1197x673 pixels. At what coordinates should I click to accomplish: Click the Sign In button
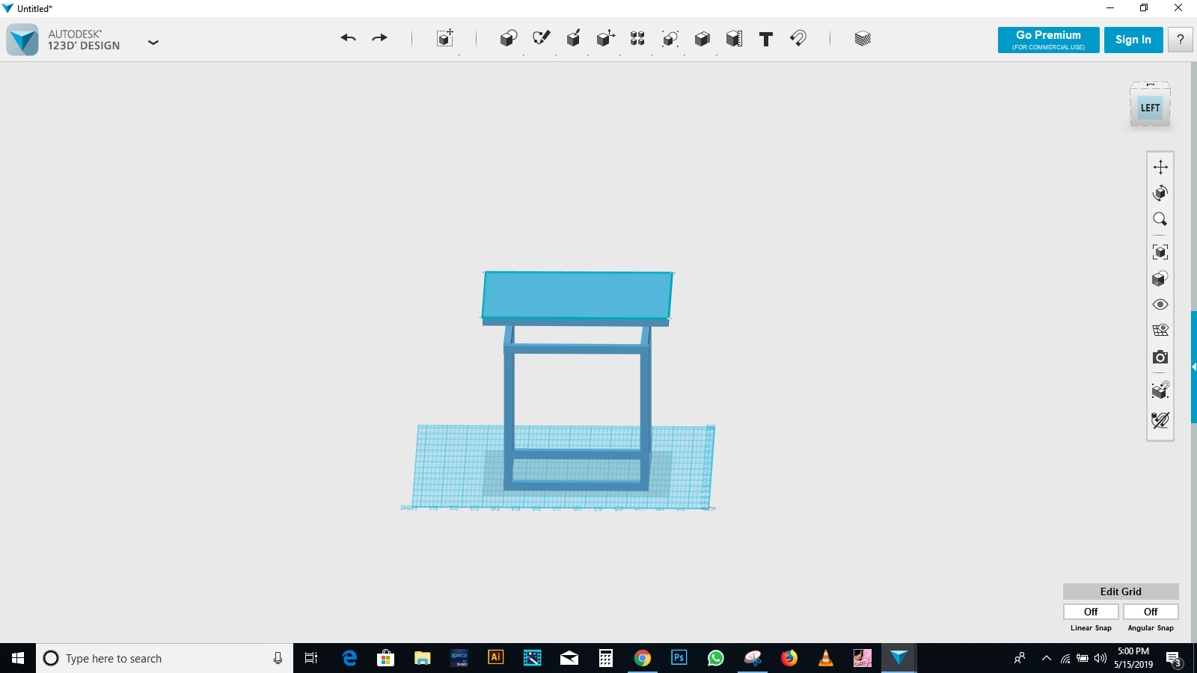[x=1133, y=40]
